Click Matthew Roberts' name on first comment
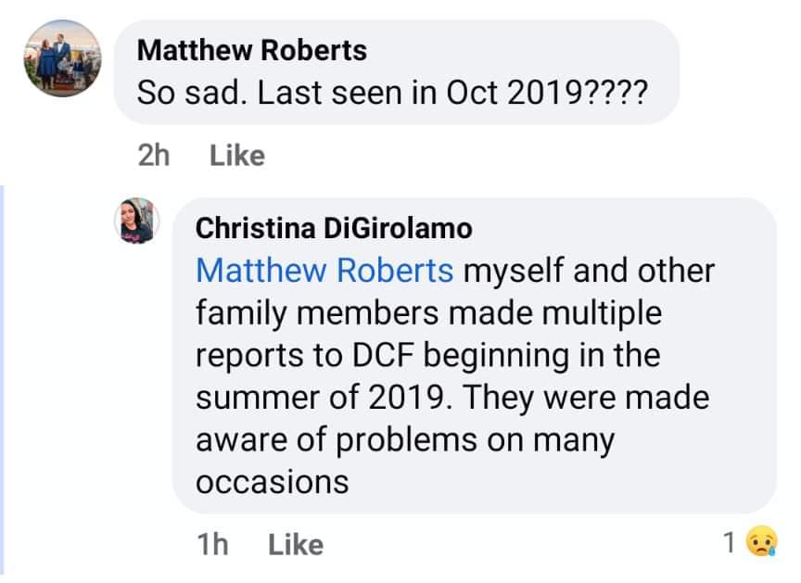Image resolution: width=801 pixels, height=583 pixels. pos(251,50)
